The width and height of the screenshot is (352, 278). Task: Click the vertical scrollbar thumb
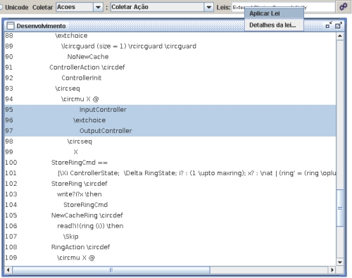340,208
